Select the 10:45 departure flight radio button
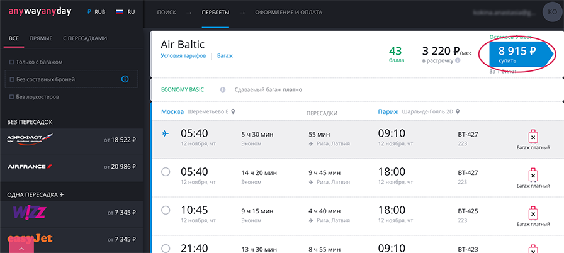 [166, 210]
